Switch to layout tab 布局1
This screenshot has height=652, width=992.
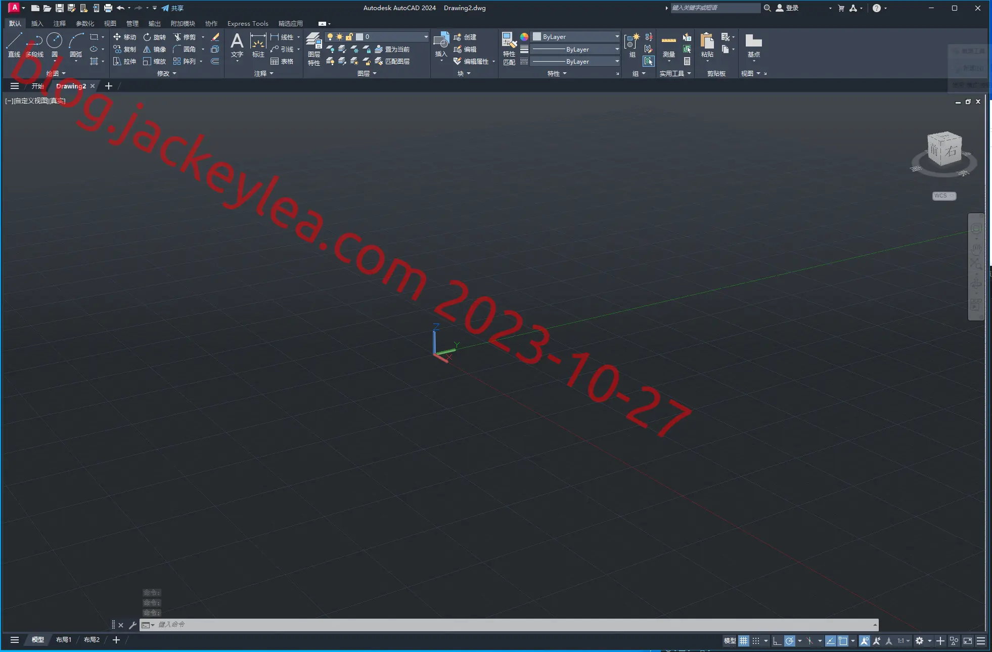point(63,640)
